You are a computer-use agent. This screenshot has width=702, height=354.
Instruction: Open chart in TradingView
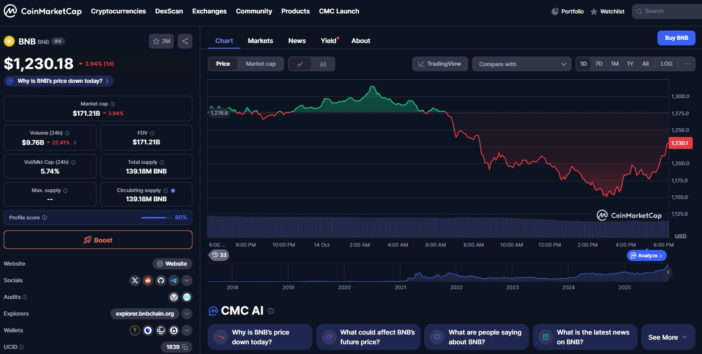tap(440, 64)
